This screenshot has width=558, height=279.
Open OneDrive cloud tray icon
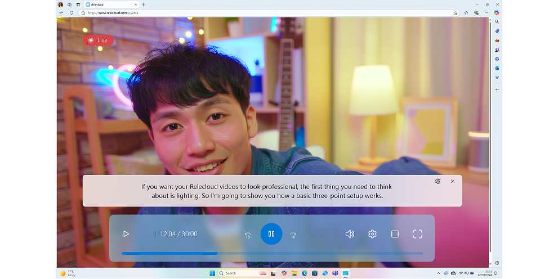coord(453,273)
